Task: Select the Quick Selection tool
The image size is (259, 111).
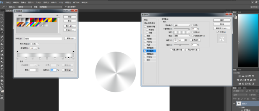Action: [x=2, y=26]
